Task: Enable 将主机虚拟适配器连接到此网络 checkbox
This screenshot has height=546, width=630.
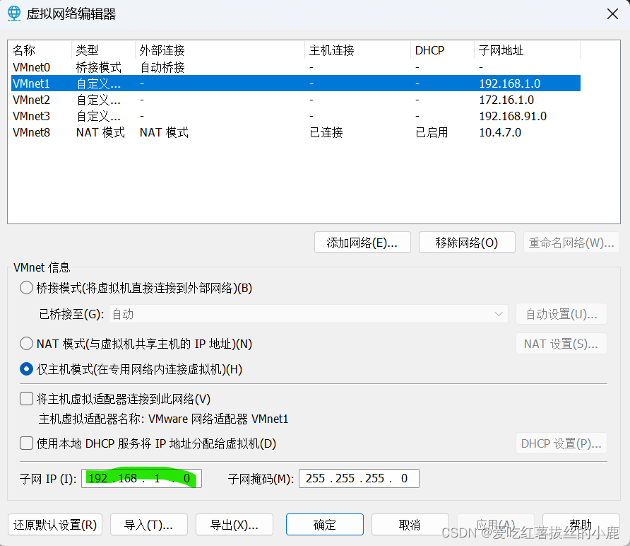Action: [27, 399]
